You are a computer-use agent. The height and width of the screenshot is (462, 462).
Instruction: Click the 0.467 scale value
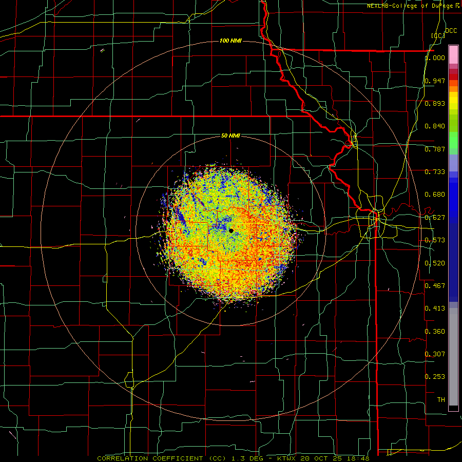click(435, 286)
